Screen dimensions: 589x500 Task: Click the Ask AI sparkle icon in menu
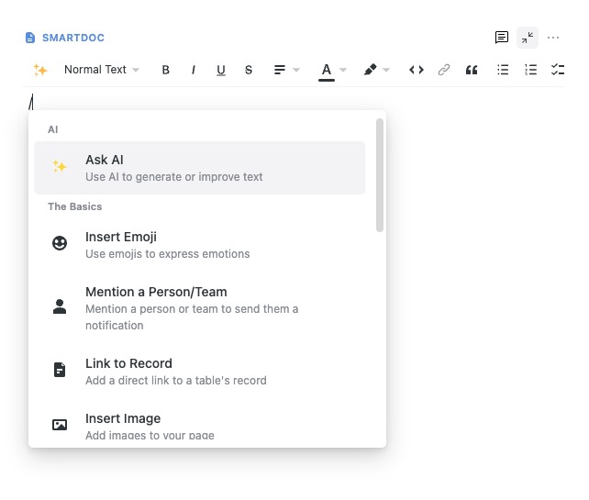[60, 166]
